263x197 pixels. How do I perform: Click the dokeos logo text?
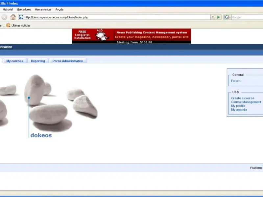(41, 135)
